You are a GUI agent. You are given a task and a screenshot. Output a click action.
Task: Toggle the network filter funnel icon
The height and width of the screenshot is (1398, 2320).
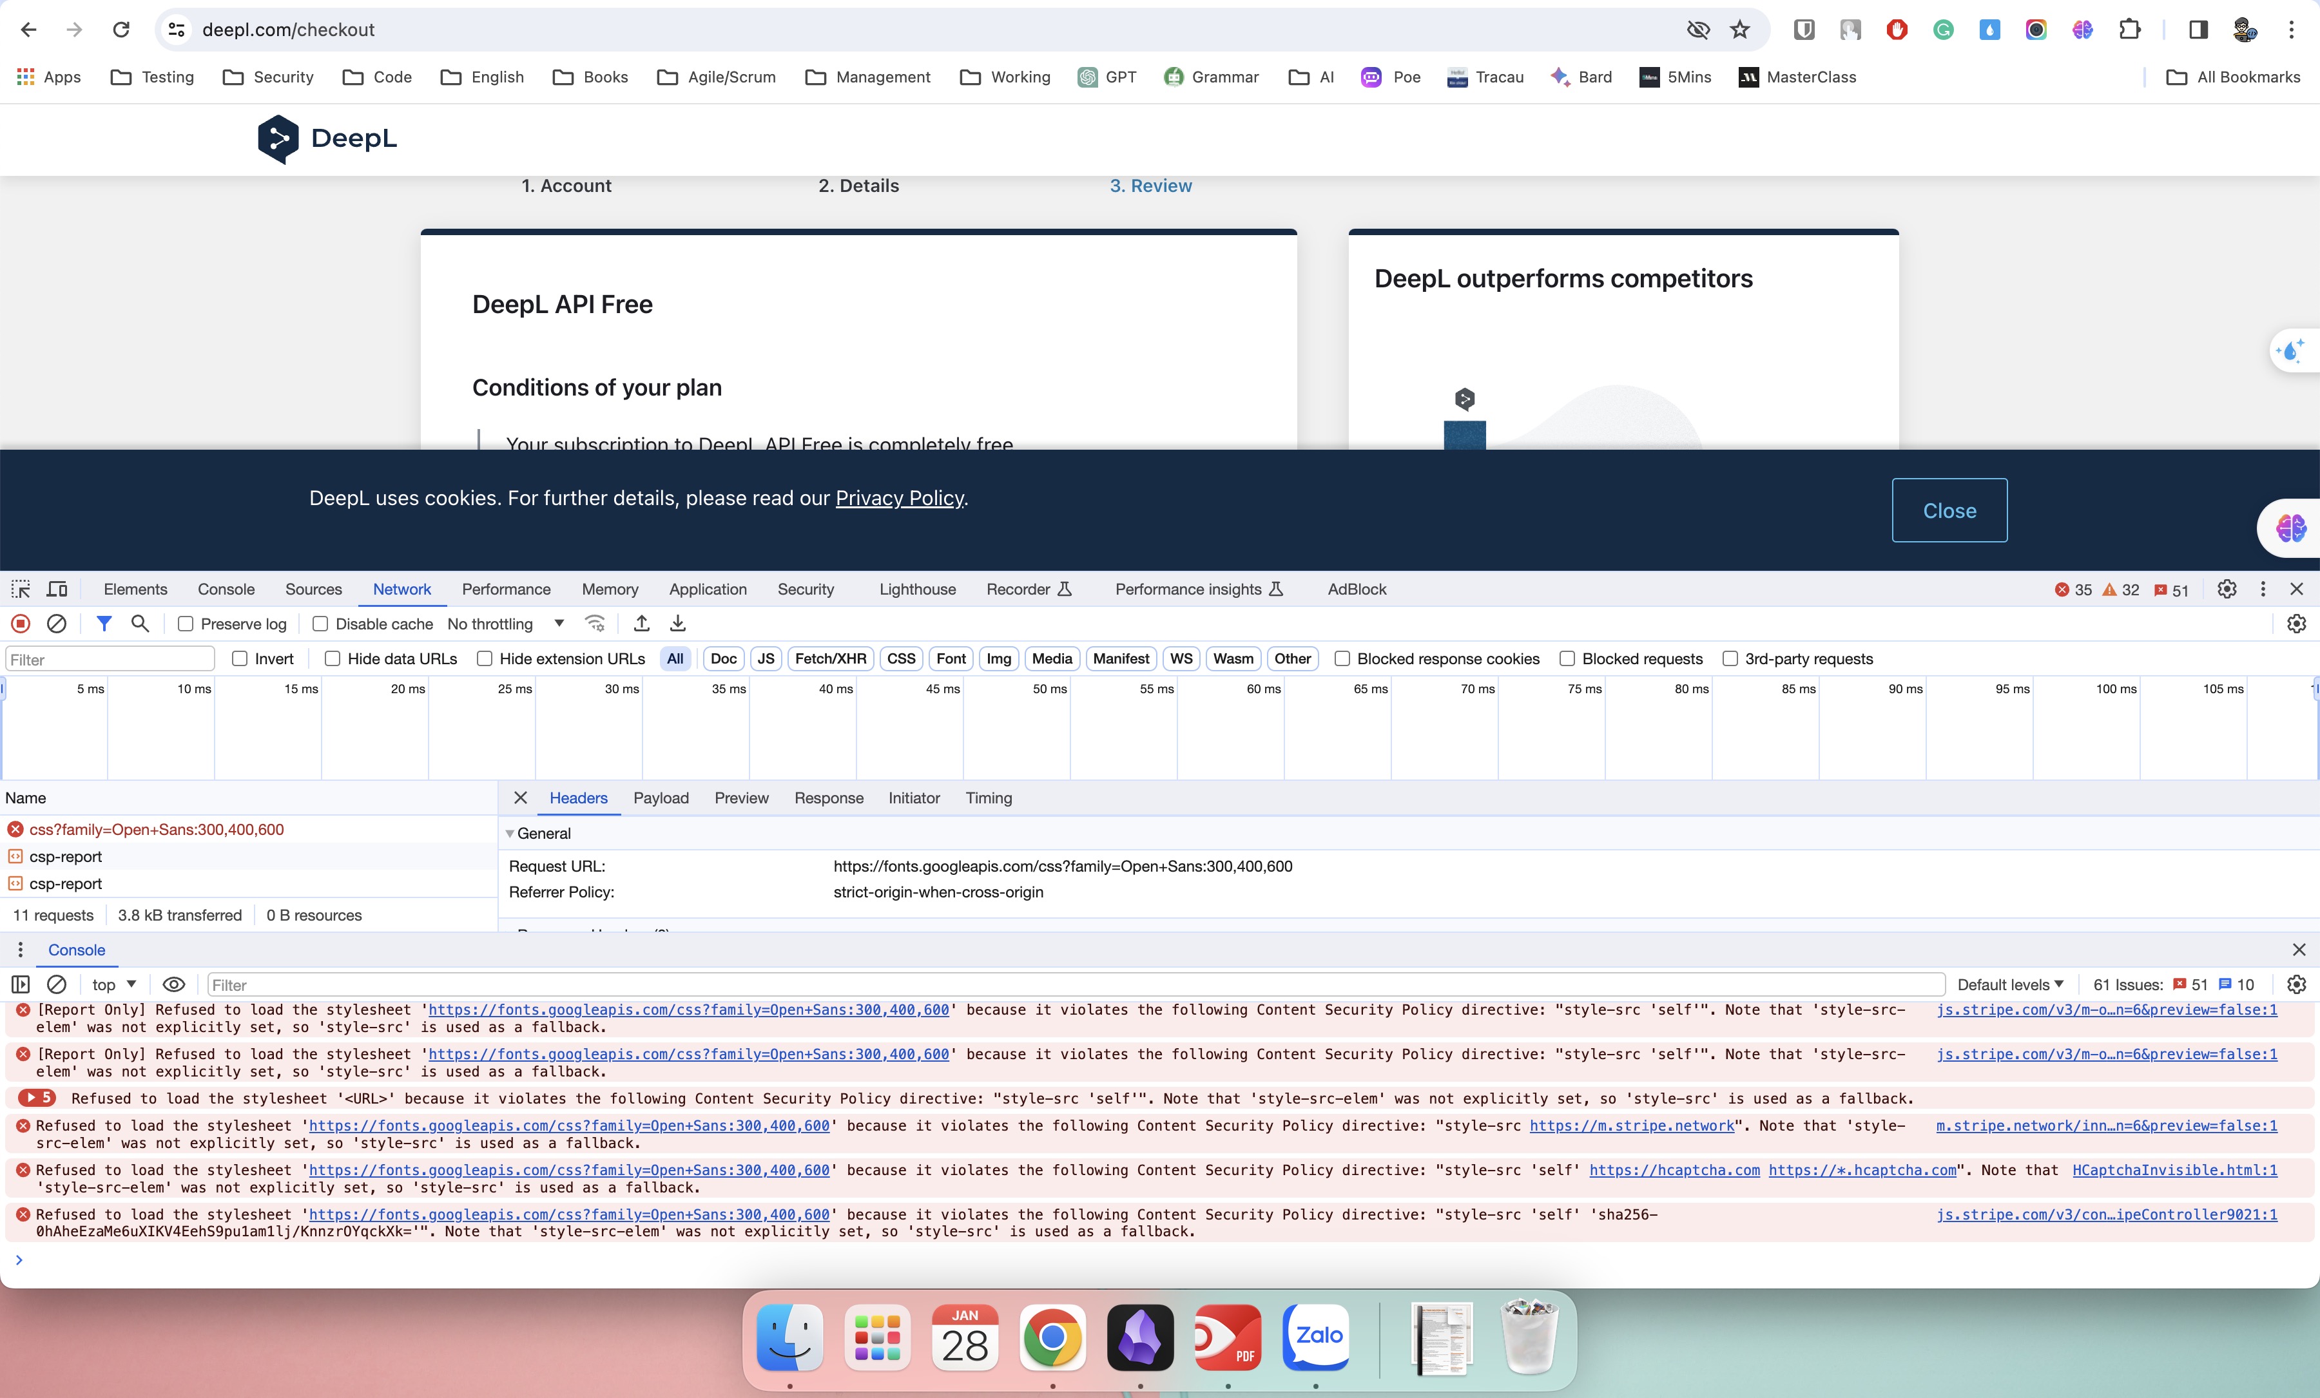(104, 624)
